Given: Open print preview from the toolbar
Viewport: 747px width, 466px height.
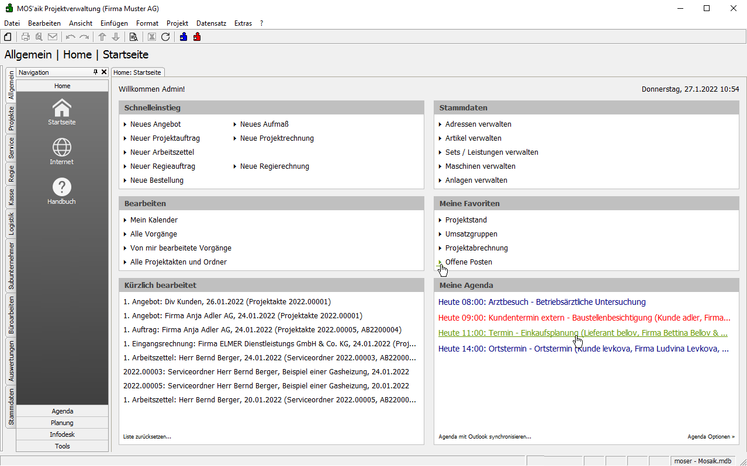Looking at the screenshot, I should [39, 37].
